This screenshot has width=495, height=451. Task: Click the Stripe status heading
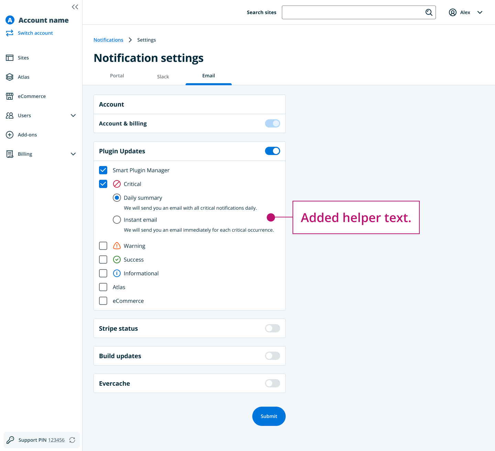coord(118,329)
